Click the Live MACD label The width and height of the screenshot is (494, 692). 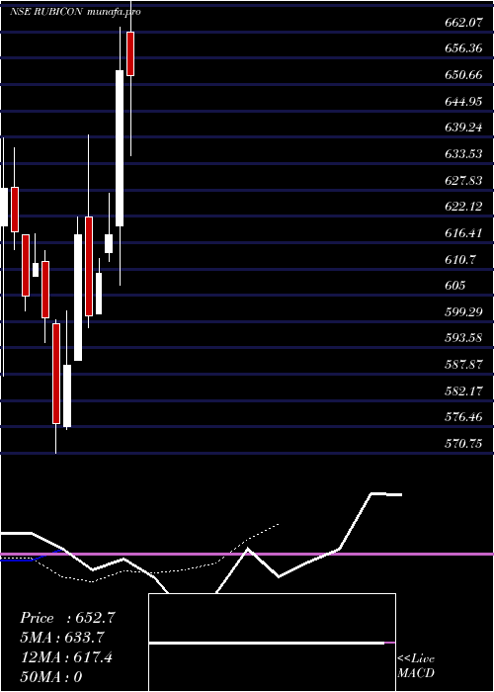[x=416, y=666]
